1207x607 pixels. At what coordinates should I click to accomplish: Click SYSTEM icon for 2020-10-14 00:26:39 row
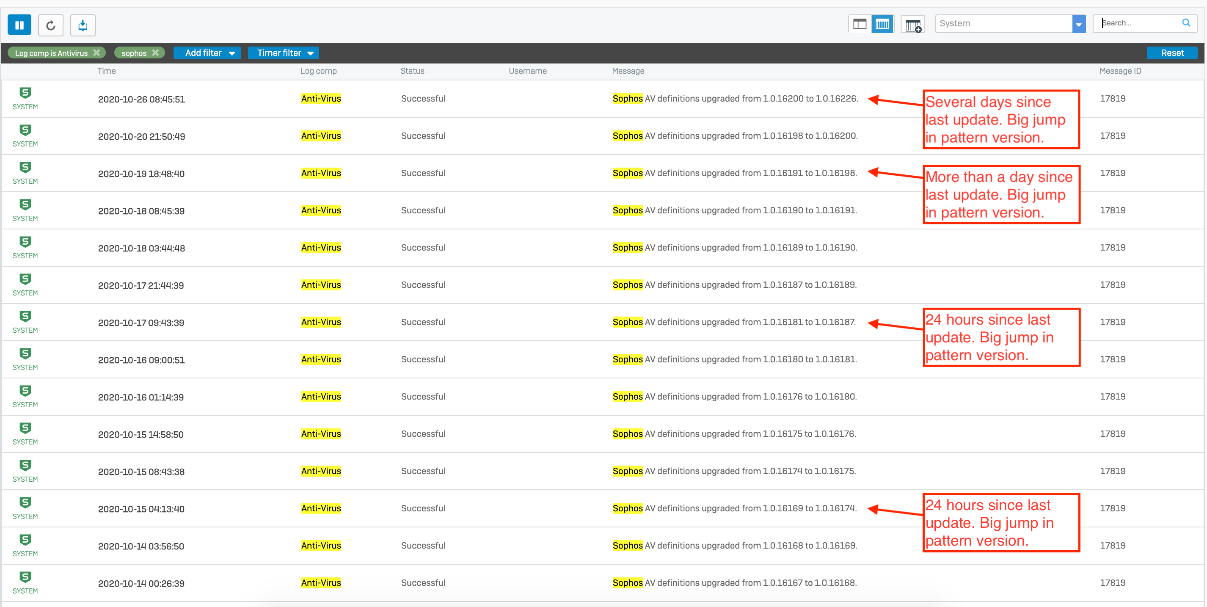pos(25,583)
